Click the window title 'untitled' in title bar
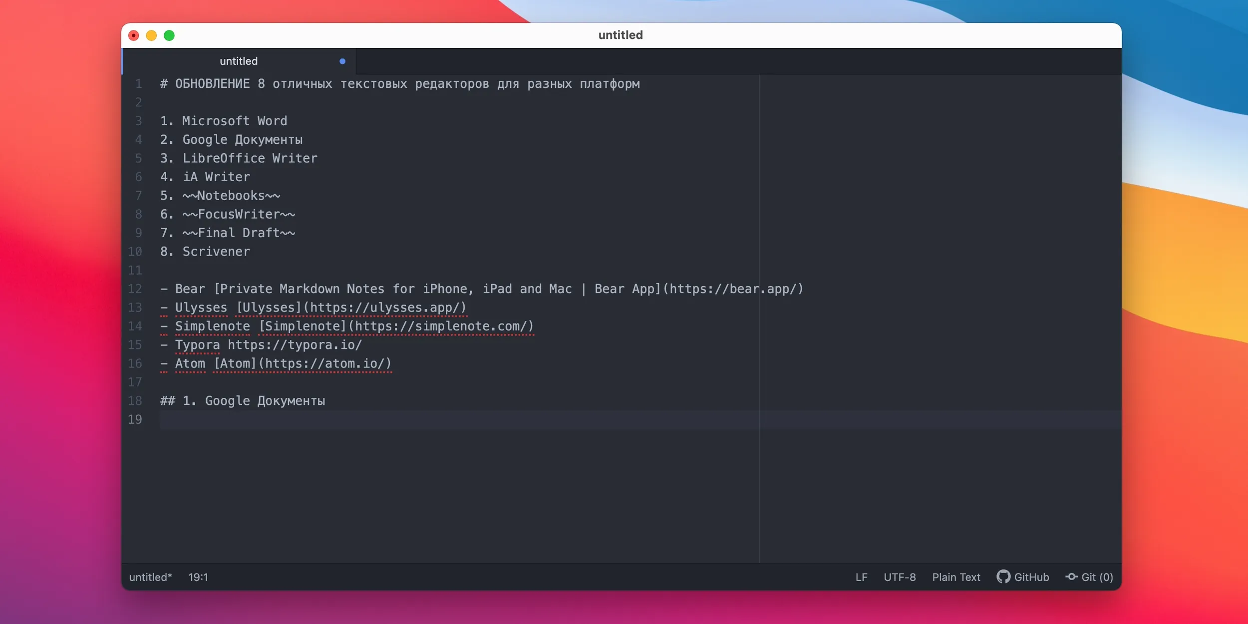The width and height of the screenshot is (1248, 624). tap(621, 35)
